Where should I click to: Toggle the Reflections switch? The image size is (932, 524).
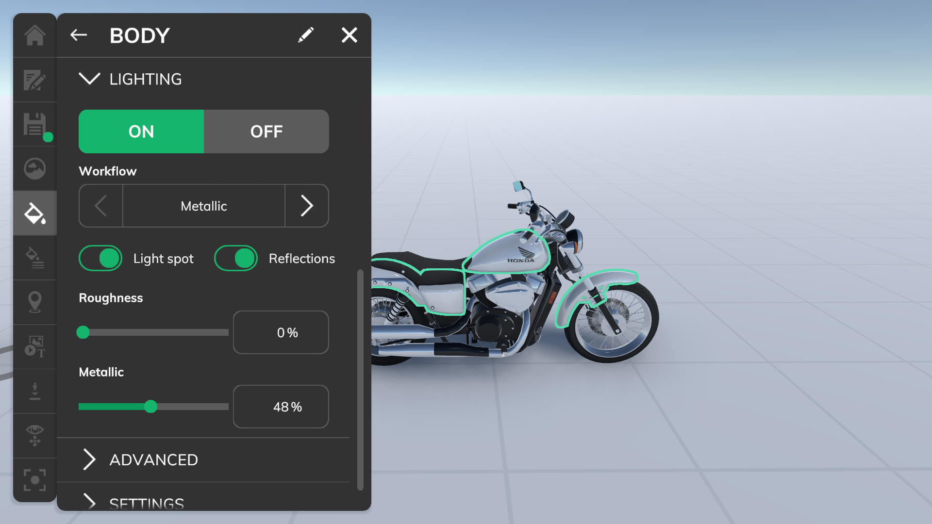coord(236,258)
